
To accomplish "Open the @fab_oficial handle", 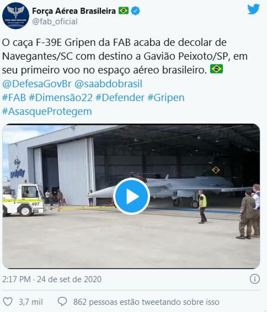I will coord(55,21).
